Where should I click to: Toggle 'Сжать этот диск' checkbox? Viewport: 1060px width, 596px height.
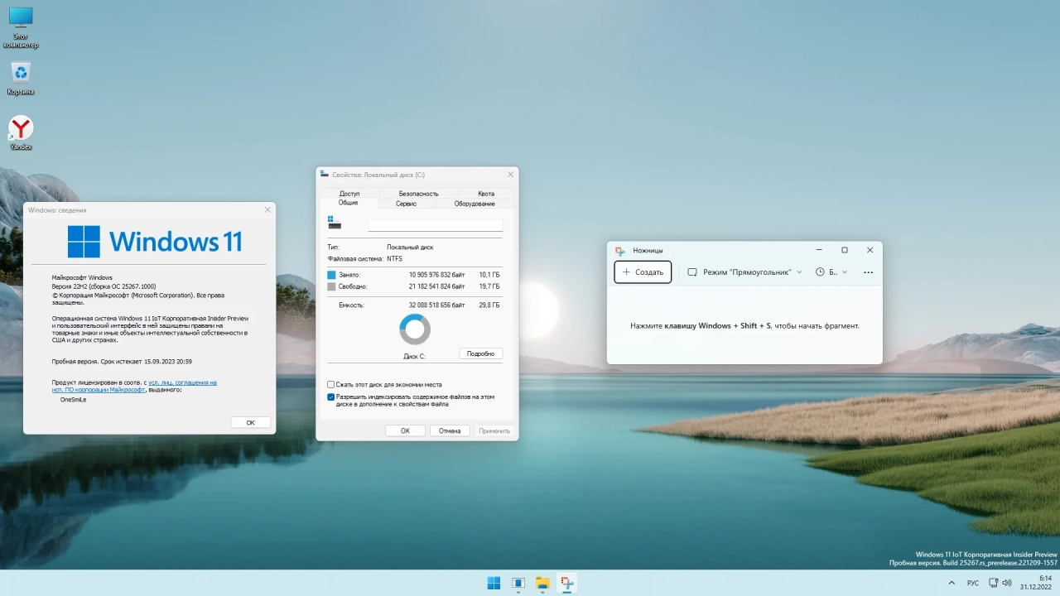(x=331, y=385)
